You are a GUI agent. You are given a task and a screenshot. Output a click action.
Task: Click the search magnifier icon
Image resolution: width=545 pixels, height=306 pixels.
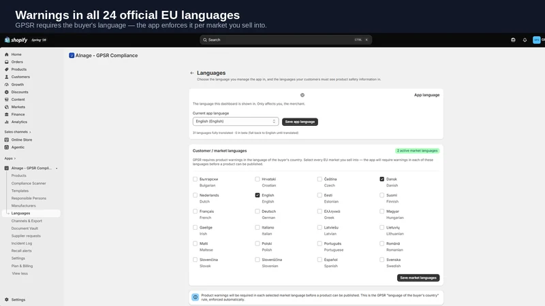[205, 40]
